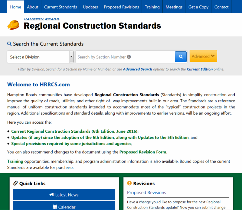
Task: Open the Proposed Revision Form link
Action: click(x=143, y=152)
